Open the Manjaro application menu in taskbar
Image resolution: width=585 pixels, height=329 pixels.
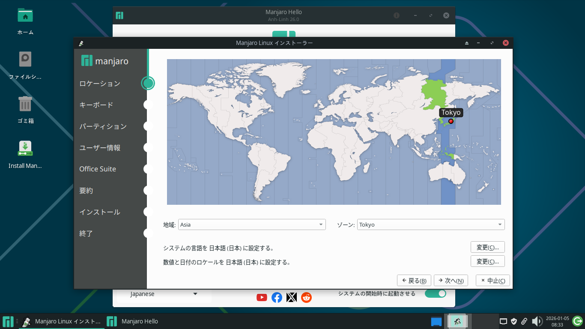[x=8, y=321]
